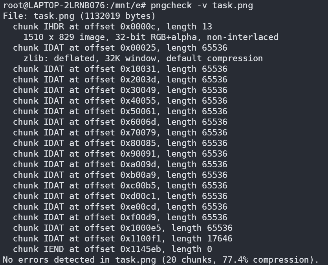Click the zlib deflated compression line

(143, 58)
